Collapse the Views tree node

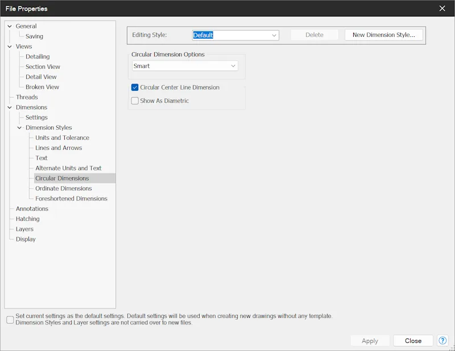pyautogui.click(x=10, y=47)
